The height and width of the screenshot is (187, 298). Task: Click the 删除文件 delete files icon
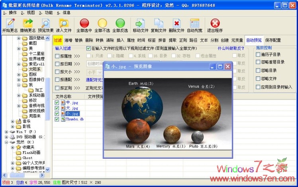coord(176,23)
